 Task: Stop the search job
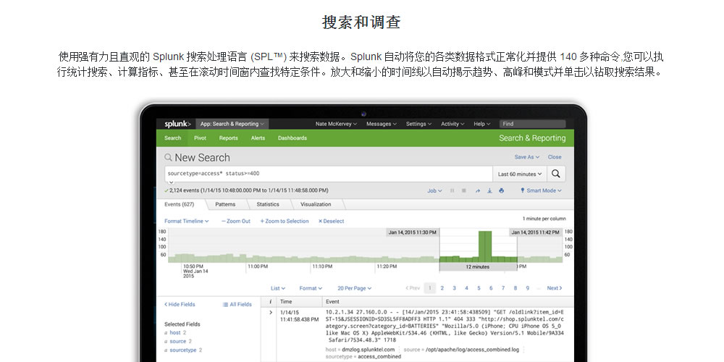(464, 190)
